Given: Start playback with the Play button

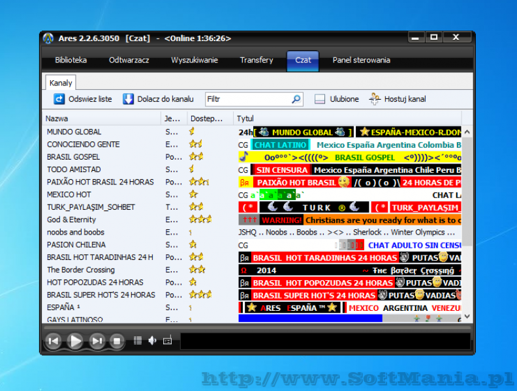Looking at the screenshot, I should pos(75,341).
